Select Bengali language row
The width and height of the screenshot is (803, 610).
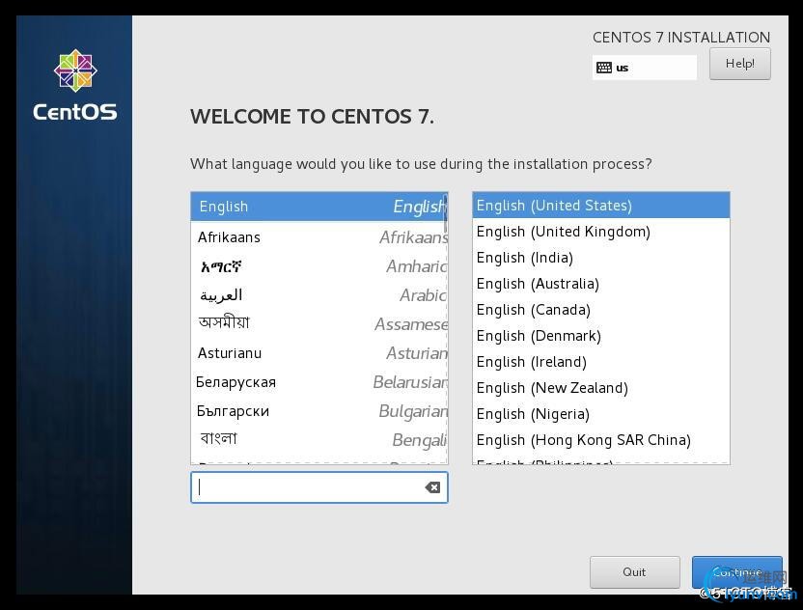coord(318,440)
